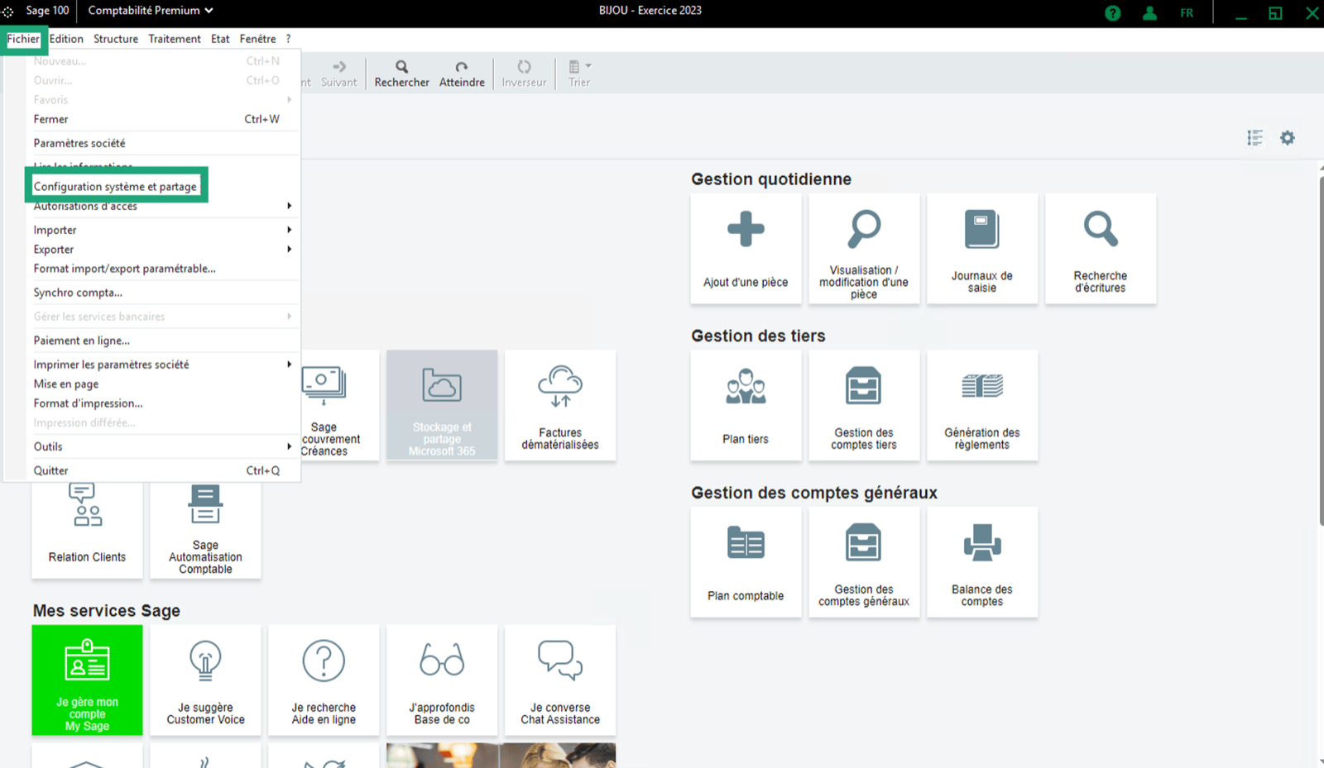Open the Plan tiers tile
This screenshot has width=1324, height=768.
pos(746,405)
